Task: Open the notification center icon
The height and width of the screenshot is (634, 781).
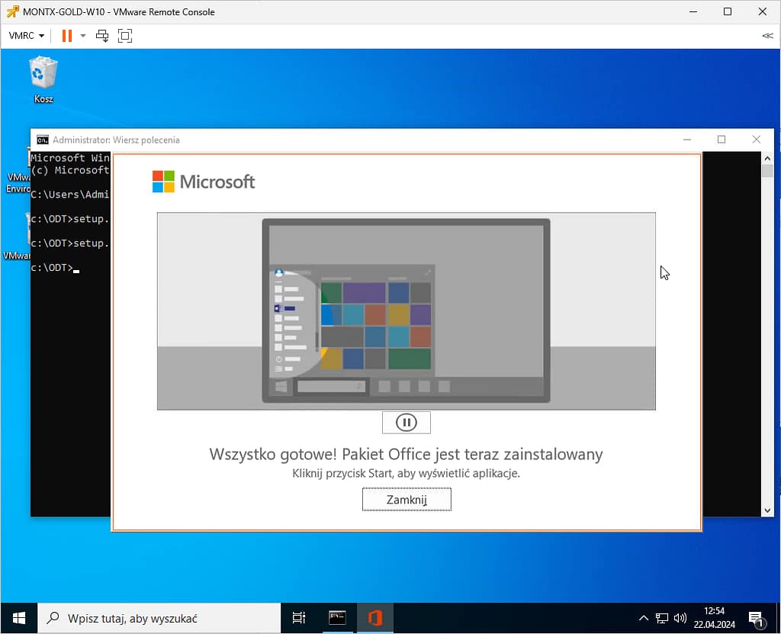Action: coord(756,618)
